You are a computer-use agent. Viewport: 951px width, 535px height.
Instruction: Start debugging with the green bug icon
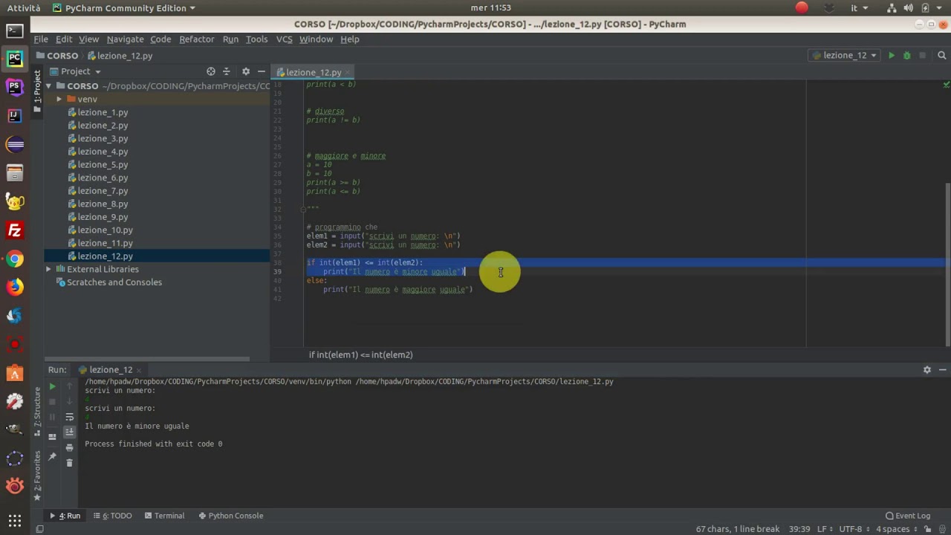click(906, 55)
